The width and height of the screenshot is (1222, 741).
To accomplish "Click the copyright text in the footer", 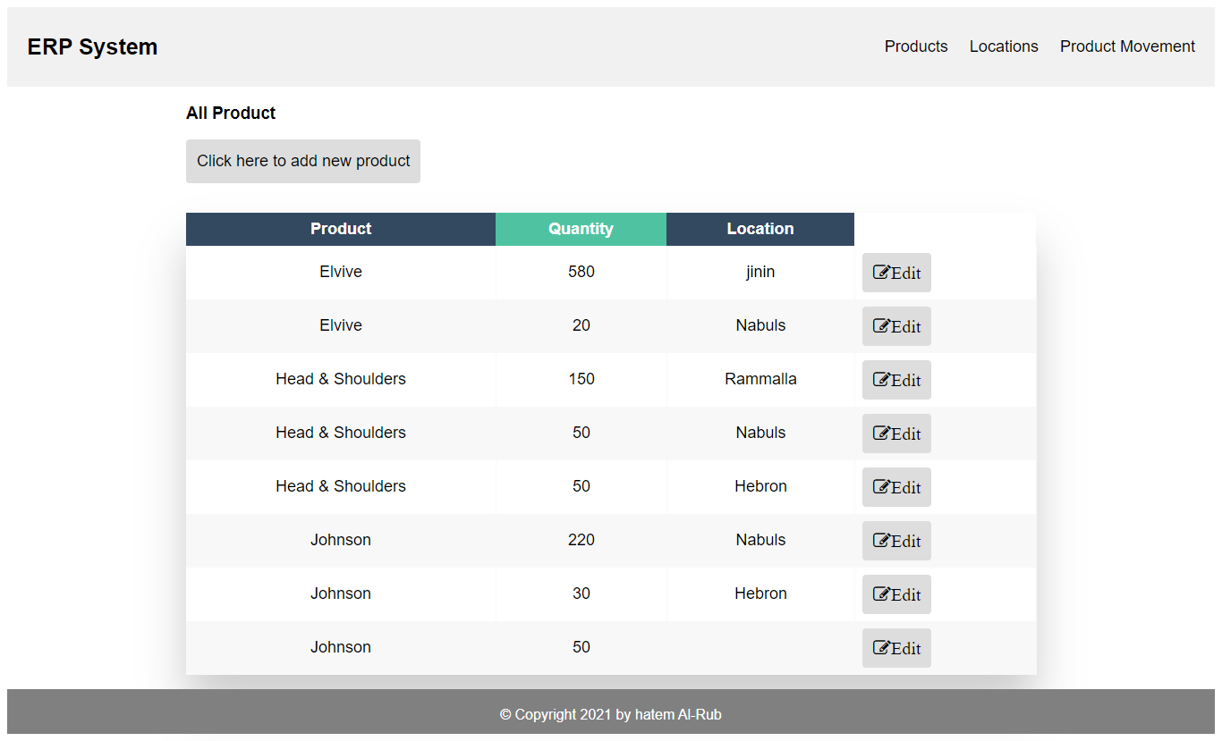I will [x=611, y=714].
